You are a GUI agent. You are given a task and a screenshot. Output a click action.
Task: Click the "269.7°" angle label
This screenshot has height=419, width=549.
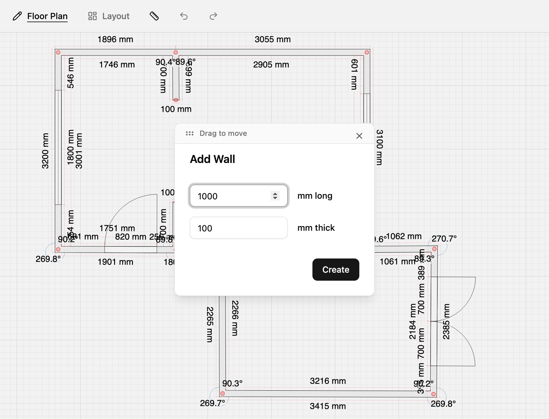213,403
